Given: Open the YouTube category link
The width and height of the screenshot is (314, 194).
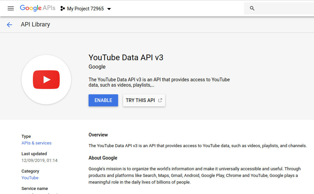Looking at the screenshot, I should 30,178.
